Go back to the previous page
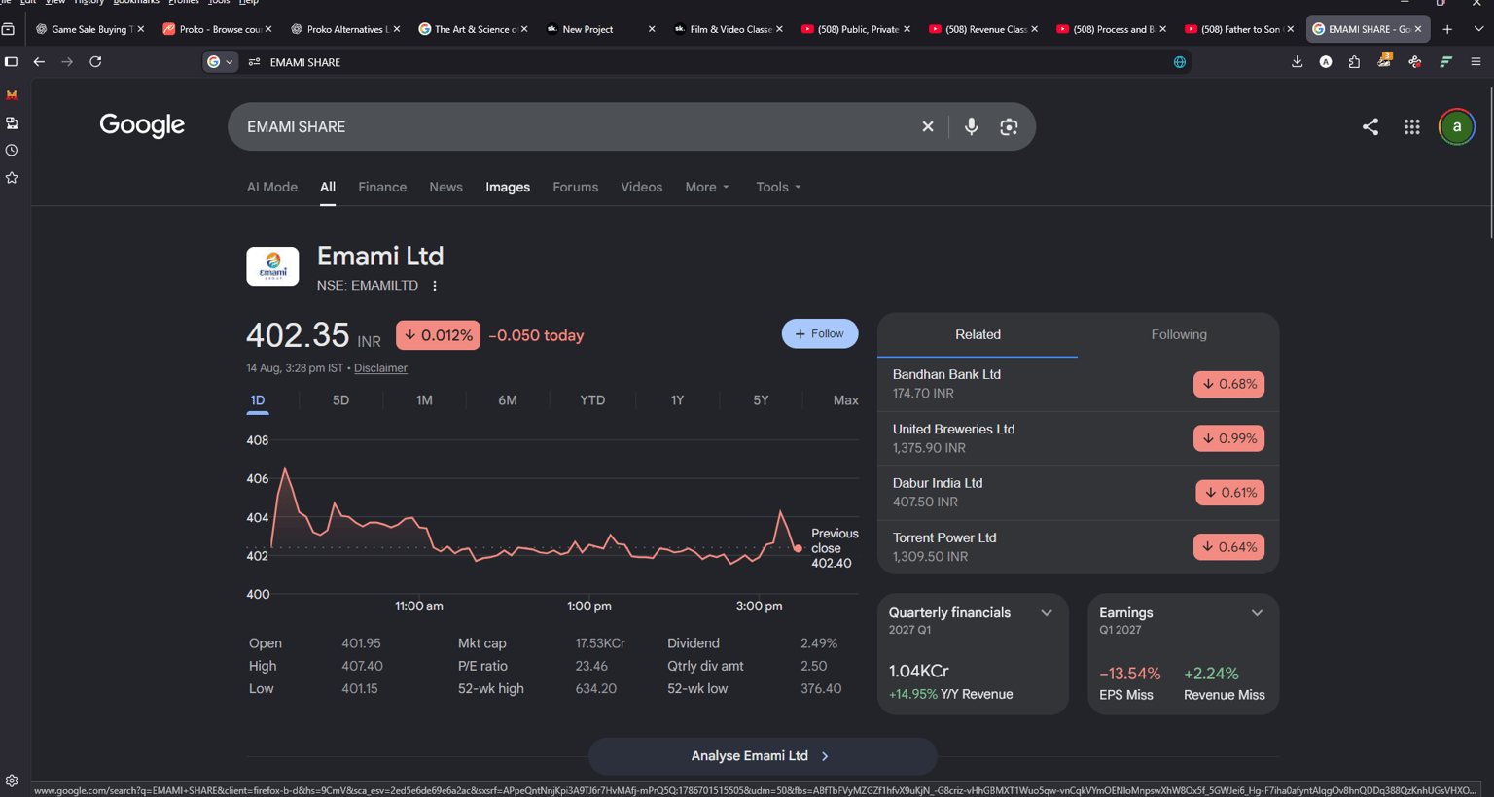Image resolution: width=1494 pixels, height=797 pixels. tap(39, 62)
